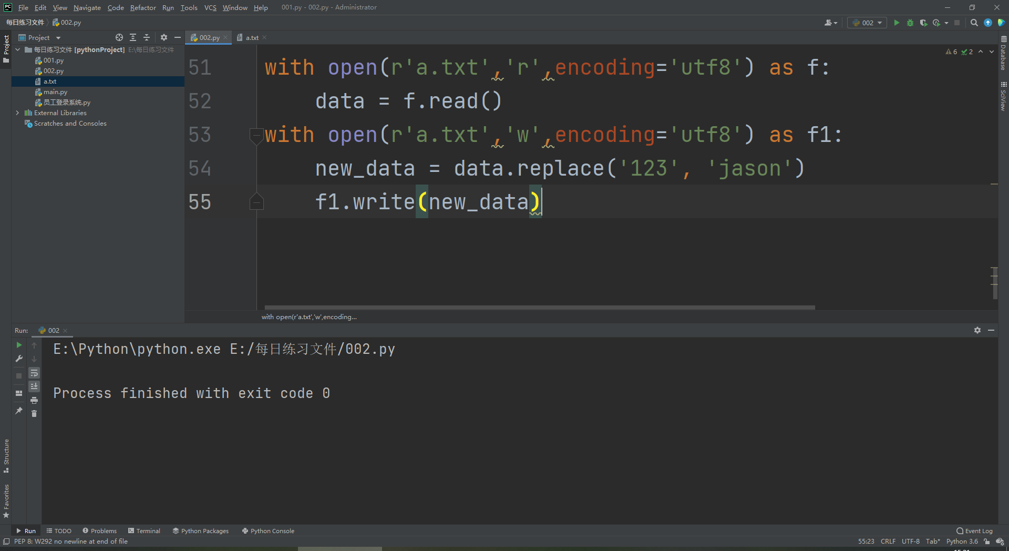Open the Code With Me users icon
This screenshot has height=551, width=1009.
click(x=830, y=23)
